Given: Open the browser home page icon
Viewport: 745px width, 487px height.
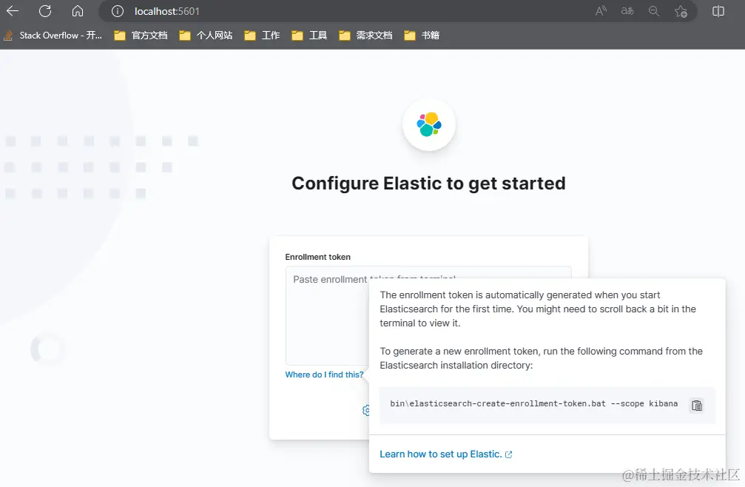Looking at the screenshot, I should coord(78,11).
